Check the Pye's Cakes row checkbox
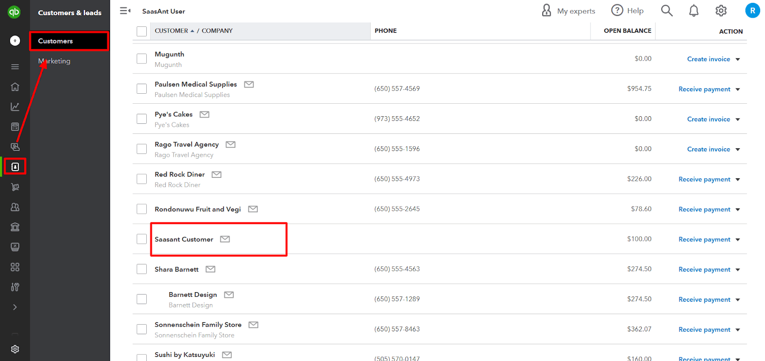This screenshot has height=361, width=765. (142, 119)
